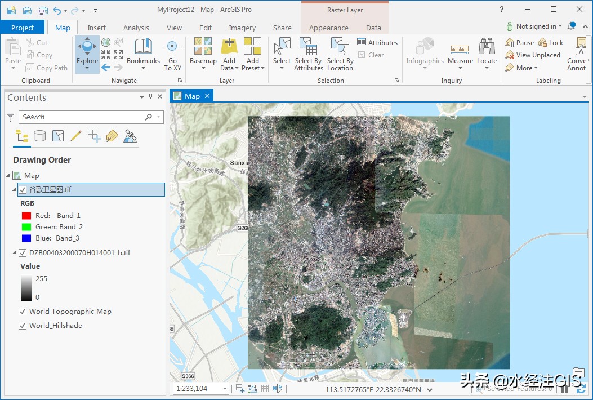Open the Contents pane options menu arrow
The width and height of the screenshot is (593, 400).
point(142,97)
